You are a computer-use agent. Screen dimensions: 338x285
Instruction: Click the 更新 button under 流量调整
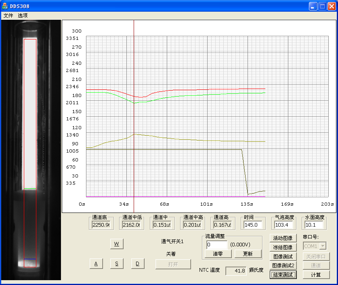[x=248, y=254]
